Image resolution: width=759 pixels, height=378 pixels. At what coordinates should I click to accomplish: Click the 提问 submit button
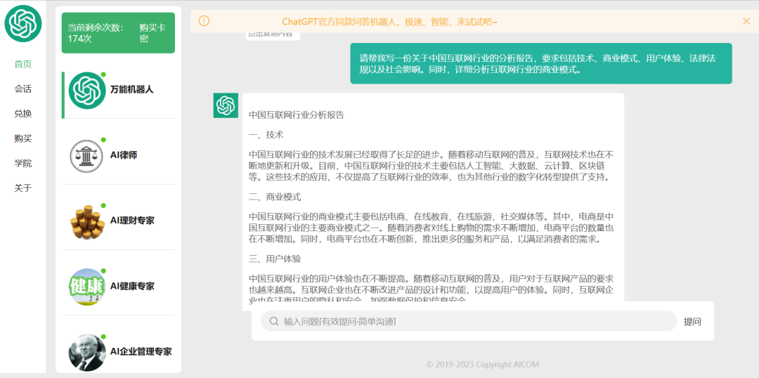(x=692, y=322)
